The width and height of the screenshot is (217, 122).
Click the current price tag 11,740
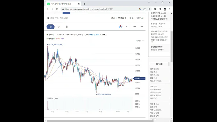139,79
